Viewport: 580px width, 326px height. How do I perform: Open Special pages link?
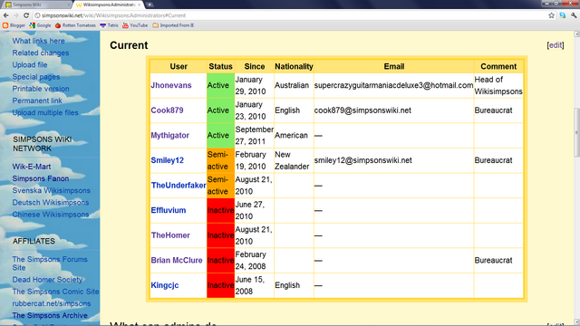[36, 77]
